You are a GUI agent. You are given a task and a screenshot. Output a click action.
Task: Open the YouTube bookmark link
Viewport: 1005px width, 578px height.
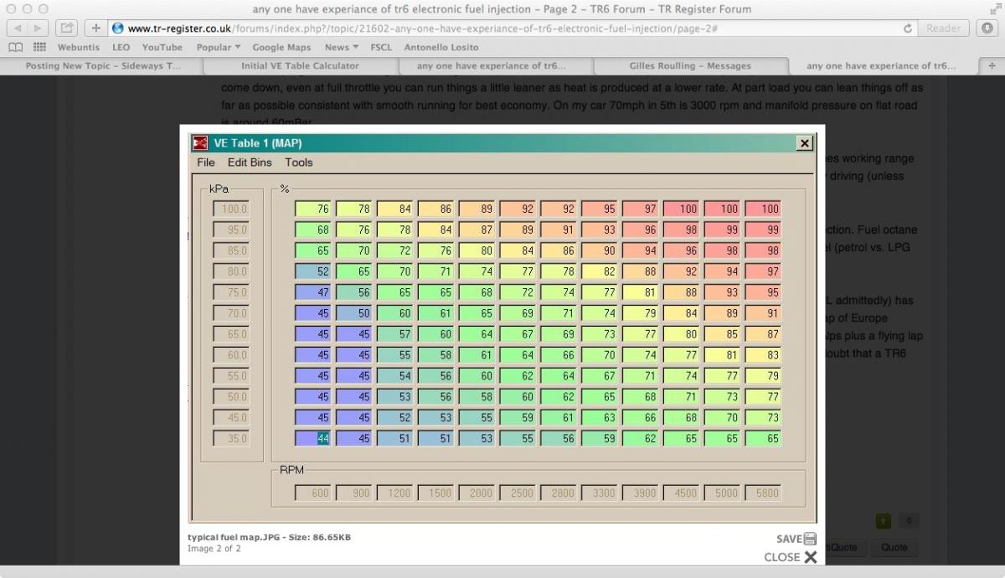point(162,48)
